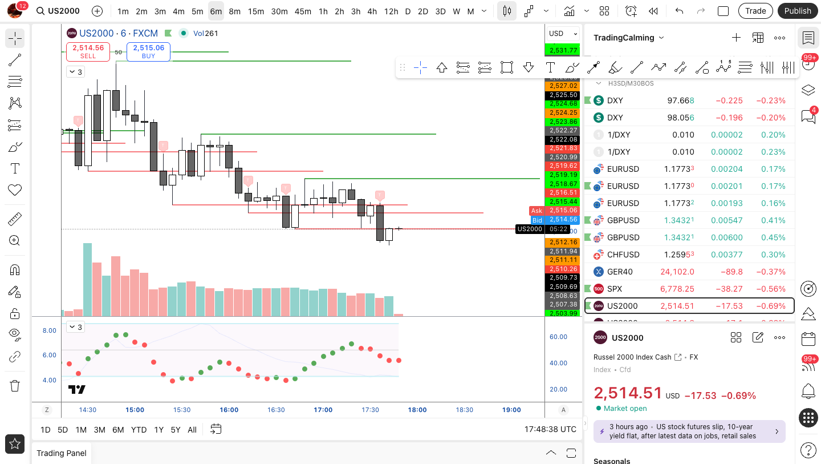
Task: Toggle the favorites star toolbar button
Action: (15, 443)
